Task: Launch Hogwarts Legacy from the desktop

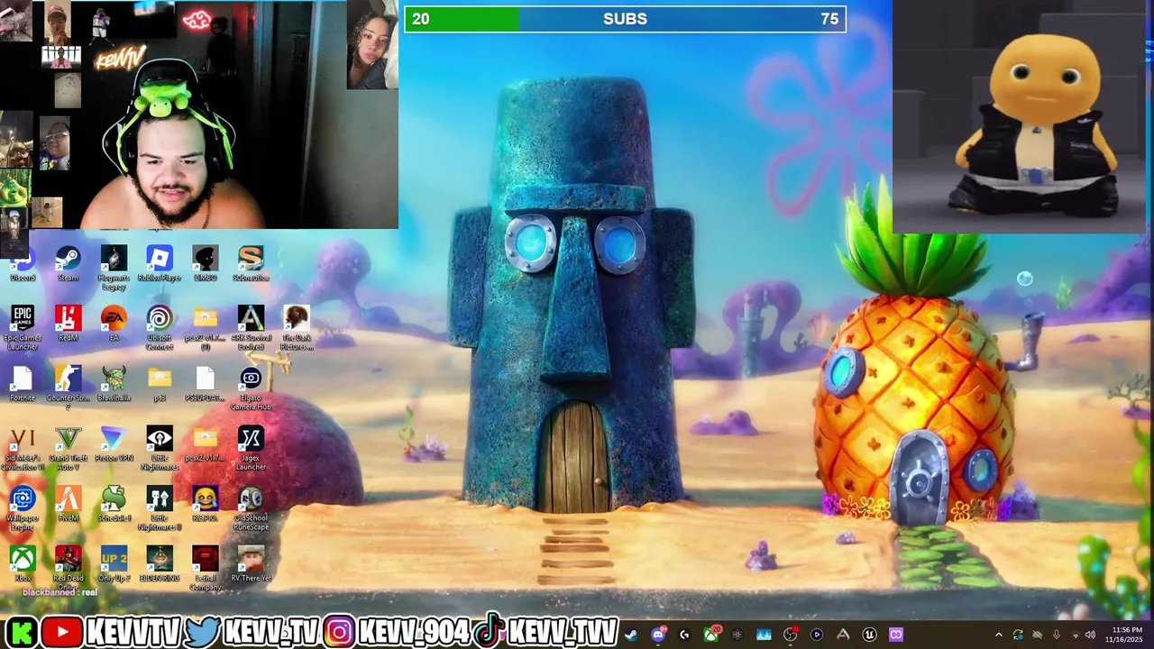Action: [x=114, y=270]
